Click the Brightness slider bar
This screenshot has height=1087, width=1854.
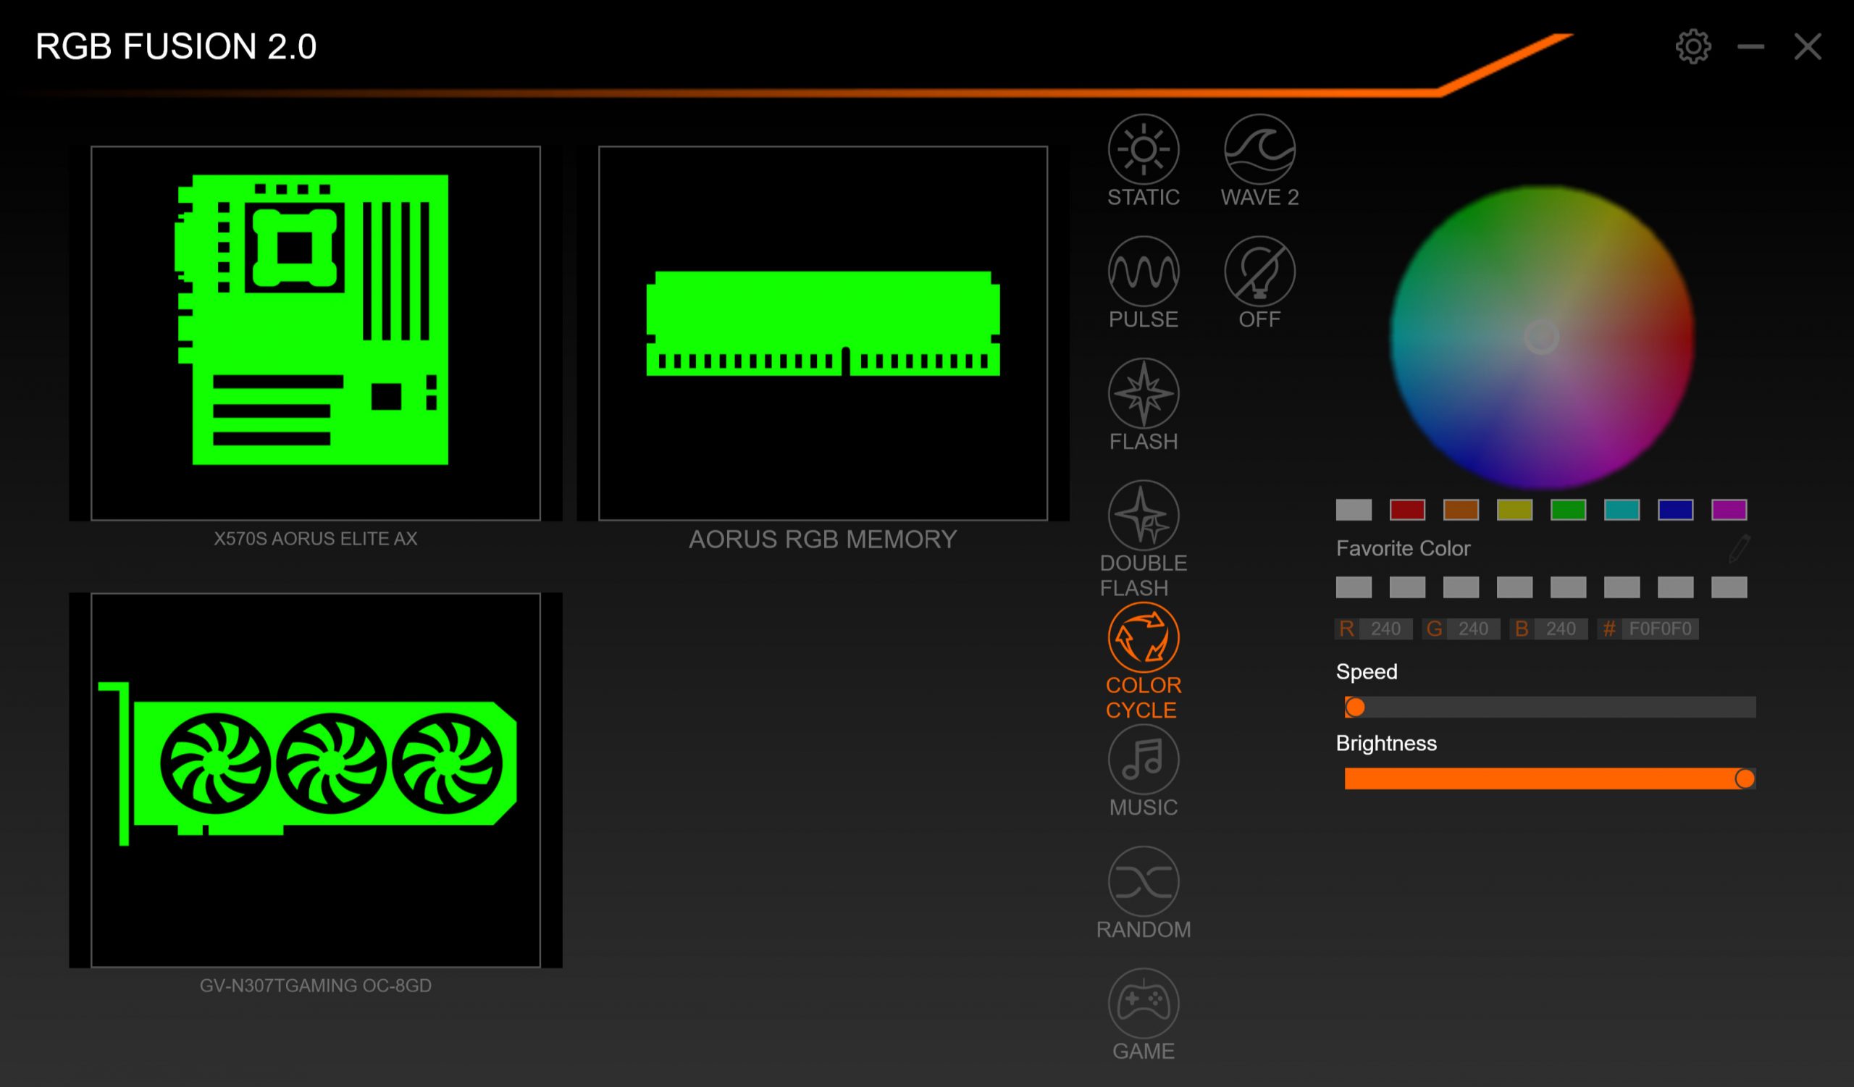click(x=1550, y=778)
